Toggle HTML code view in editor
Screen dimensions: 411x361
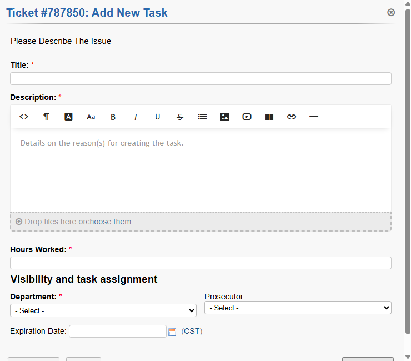coord(24,117)
